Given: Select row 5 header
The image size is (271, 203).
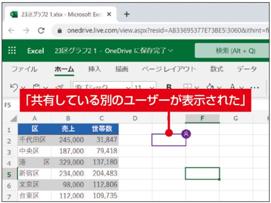Looking at the screenshot, I should [9, 174].
